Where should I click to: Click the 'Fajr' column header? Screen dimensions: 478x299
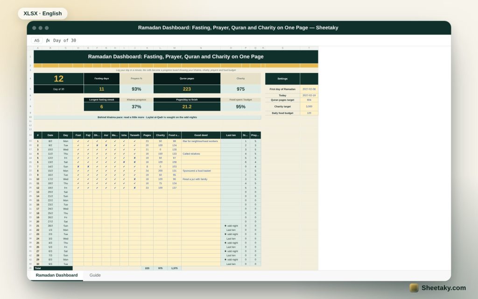pyautogui.click(x=88, y=135)
